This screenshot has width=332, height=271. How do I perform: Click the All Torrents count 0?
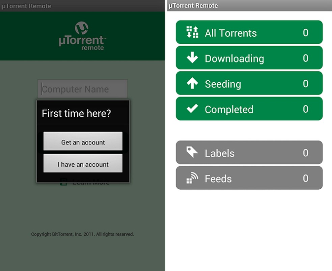click(305, 33)
